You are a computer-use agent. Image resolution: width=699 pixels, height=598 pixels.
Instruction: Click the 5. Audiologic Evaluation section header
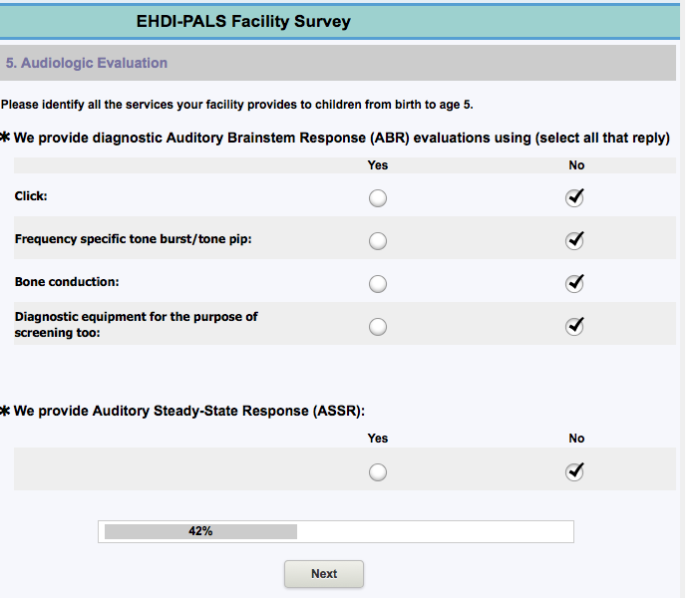(86, 63)
